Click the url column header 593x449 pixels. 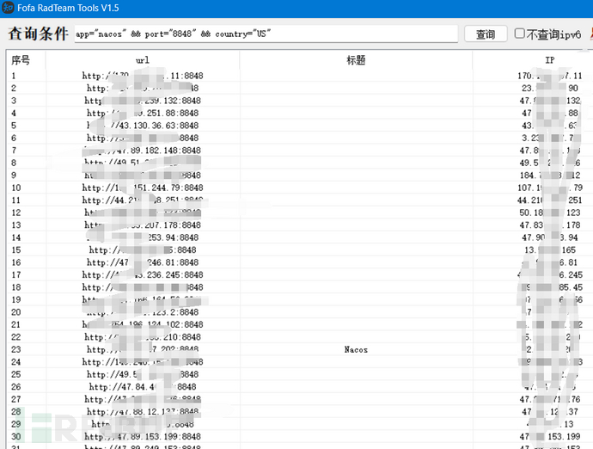(x=143, y=60)
